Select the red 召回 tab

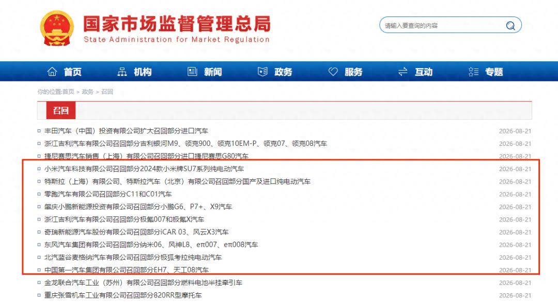click(61, 110)
